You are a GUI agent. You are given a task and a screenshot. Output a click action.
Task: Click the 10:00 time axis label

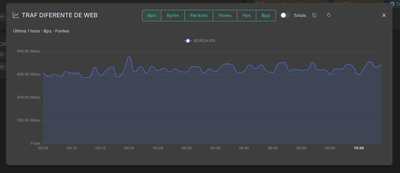point(359,148)
